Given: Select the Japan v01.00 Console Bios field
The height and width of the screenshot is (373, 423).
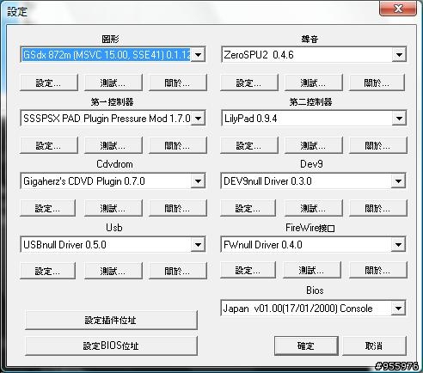Looking at the screenshot, I should click(x=313, y=309).
